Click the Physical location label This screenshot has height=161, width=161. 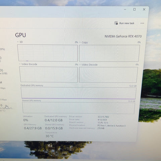coord(77,125)
